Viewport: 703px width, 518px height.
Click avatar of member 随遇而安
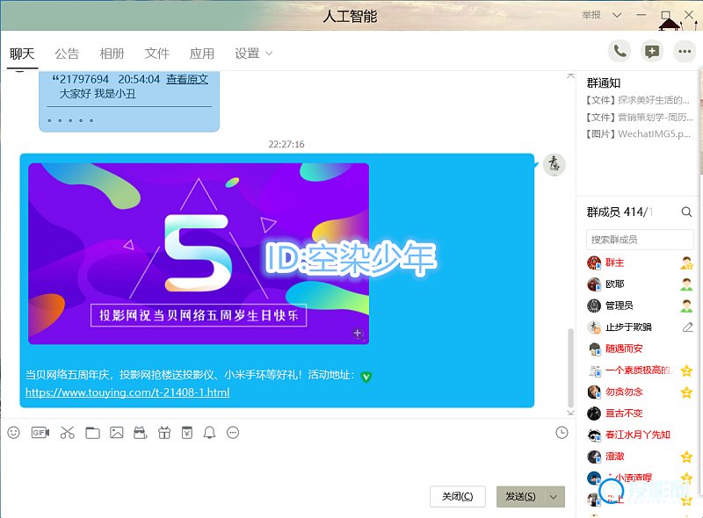(x=594, y=349)
